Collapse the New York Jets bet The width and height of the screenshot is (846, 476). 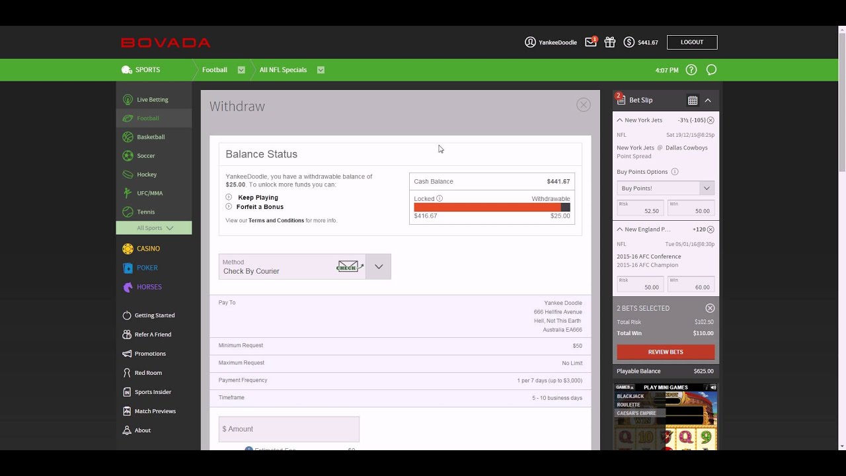(x=619, y=120)
